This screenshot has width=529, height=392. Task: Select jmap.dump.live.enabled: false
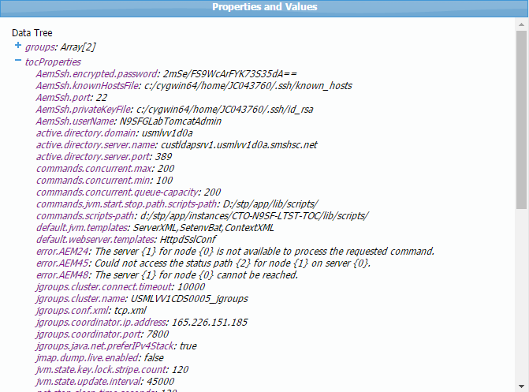pos(100,357)
